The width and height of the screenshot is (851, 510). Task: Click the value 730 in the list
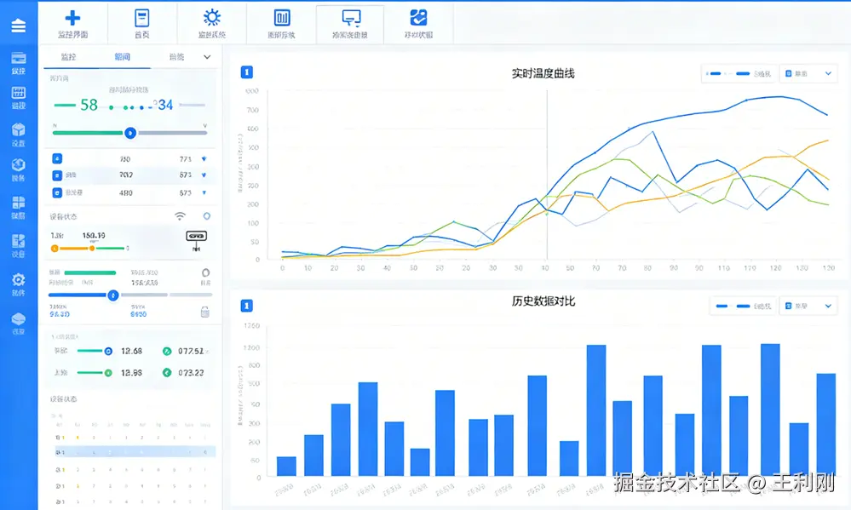click(125, 159)
